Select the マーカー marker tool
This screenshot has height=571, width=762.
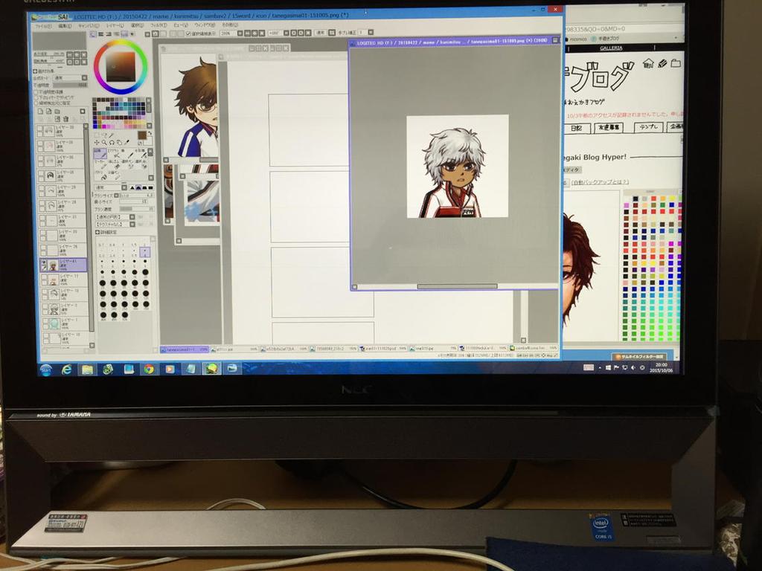click(x=100, y=164)
